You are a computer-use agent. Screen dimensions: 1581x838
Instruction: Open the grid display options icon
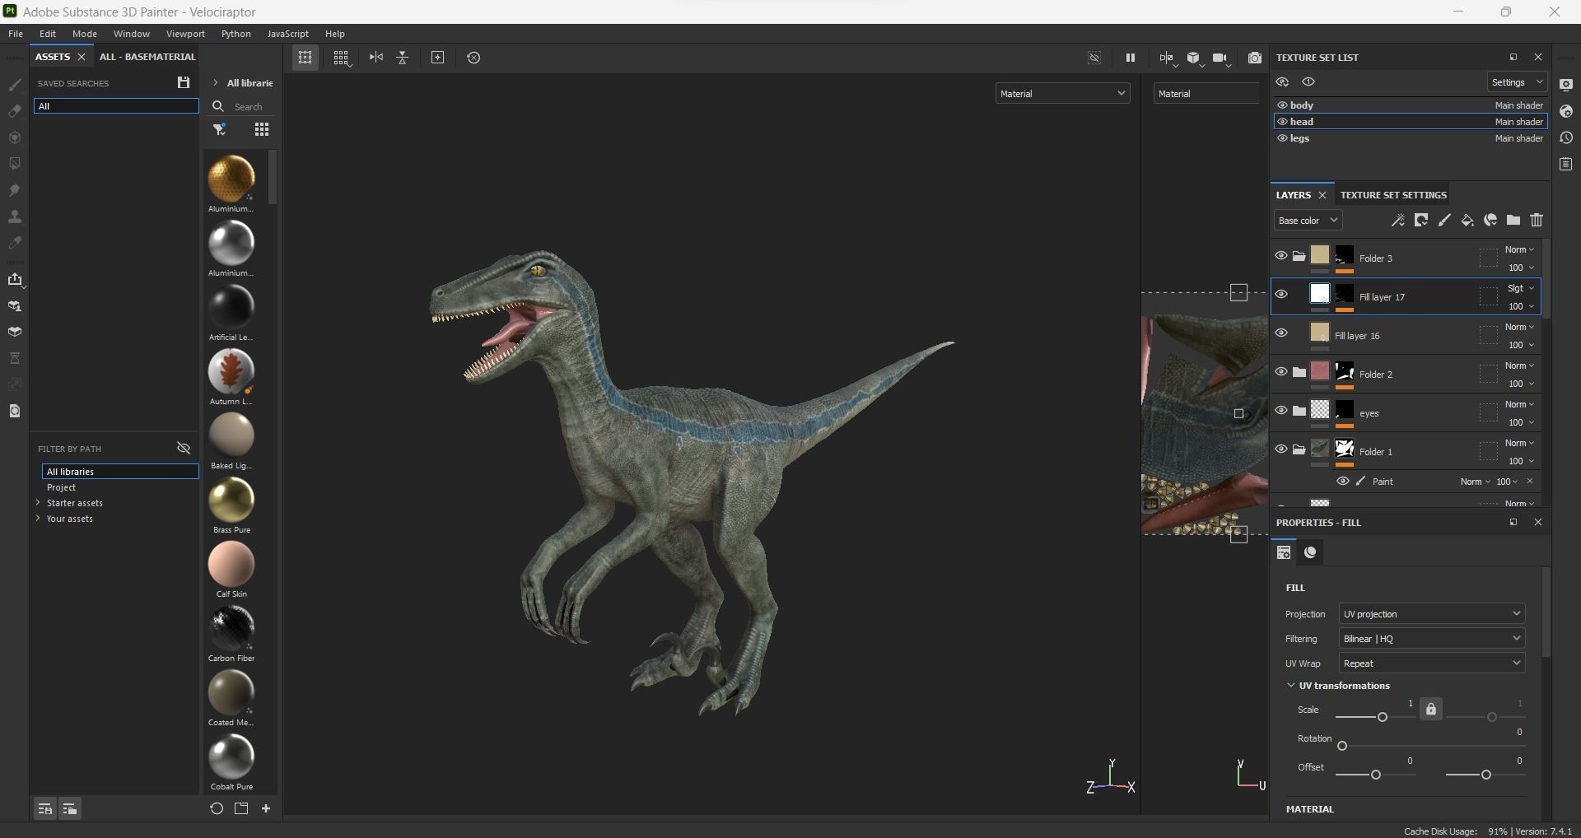tap(341, 58)
